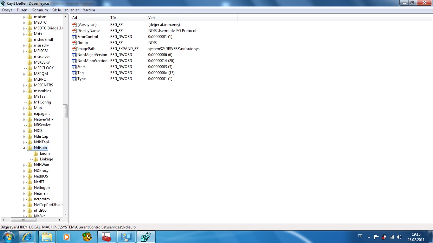Click the tree scrollbar down arrow
Viewport: 433px width, 243px height.
[x=65, y=215]
